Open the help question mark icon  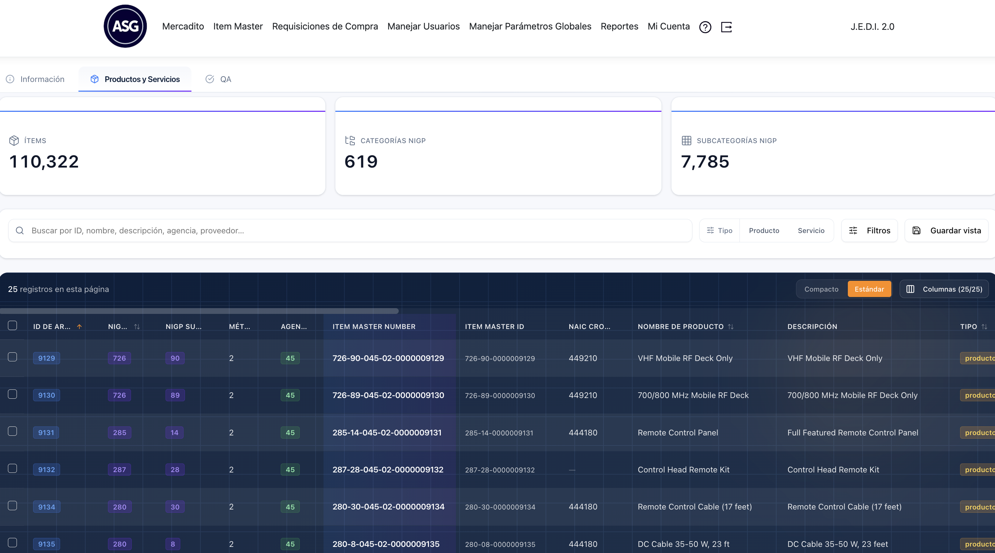pyautogui.click(x=705, y=27)
